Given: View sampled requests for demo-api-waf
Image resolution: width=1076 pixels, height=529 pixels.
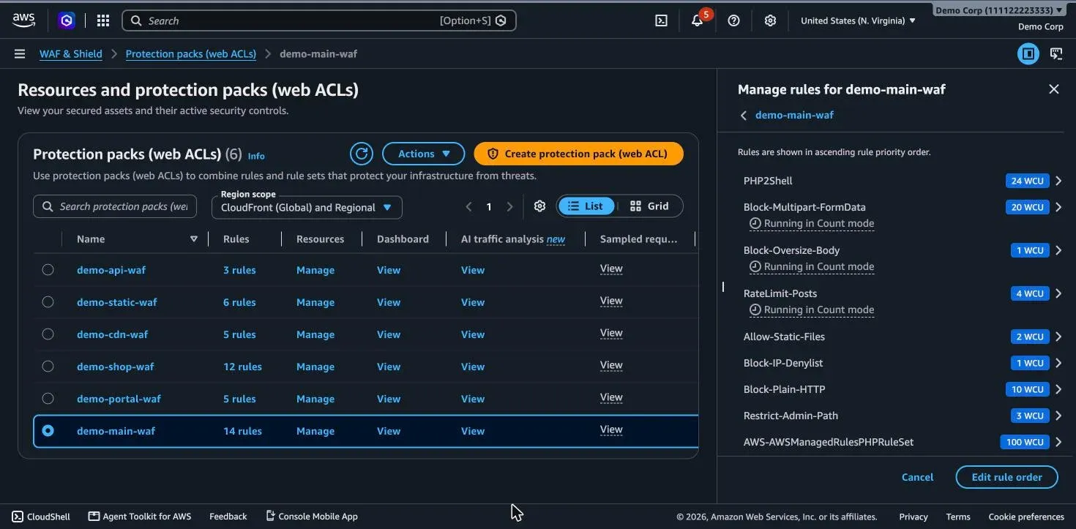Looking at the screenshot, I should coord(611,269).
